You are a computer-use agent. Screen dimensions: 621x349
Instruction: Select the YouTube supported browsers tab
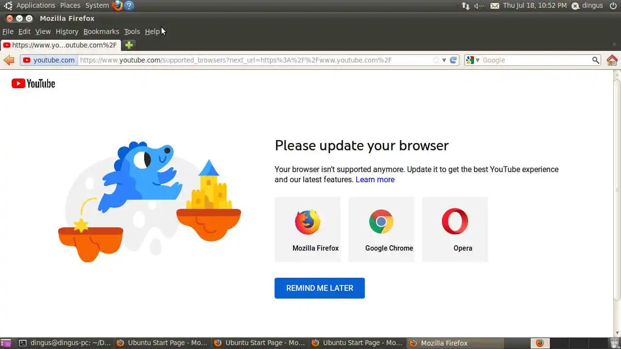pyautogui.click(x=60, y=45)
